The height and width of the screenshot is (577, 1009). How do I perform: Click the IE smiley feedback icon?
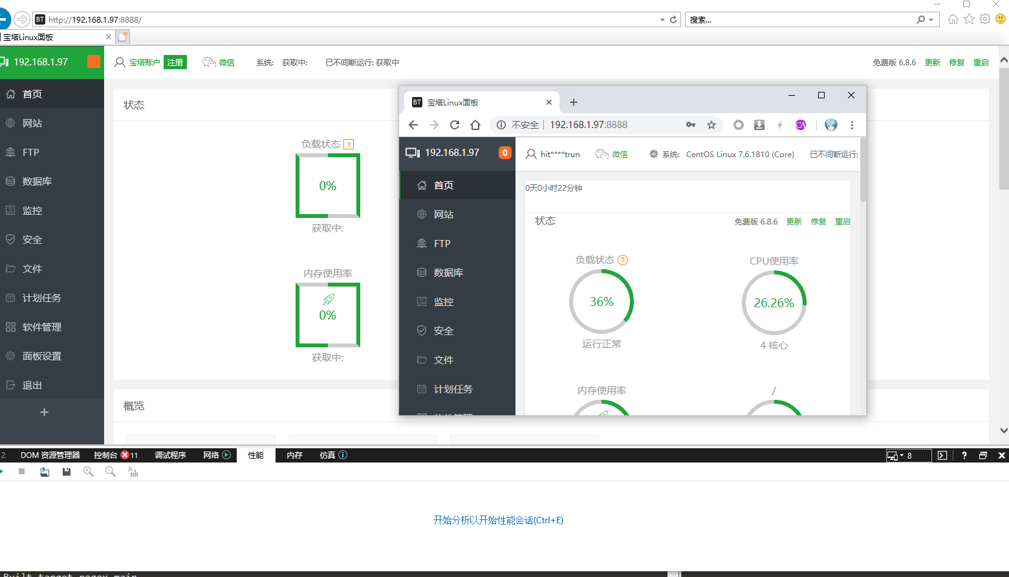pyautogui.click(x=1001, y=19)
